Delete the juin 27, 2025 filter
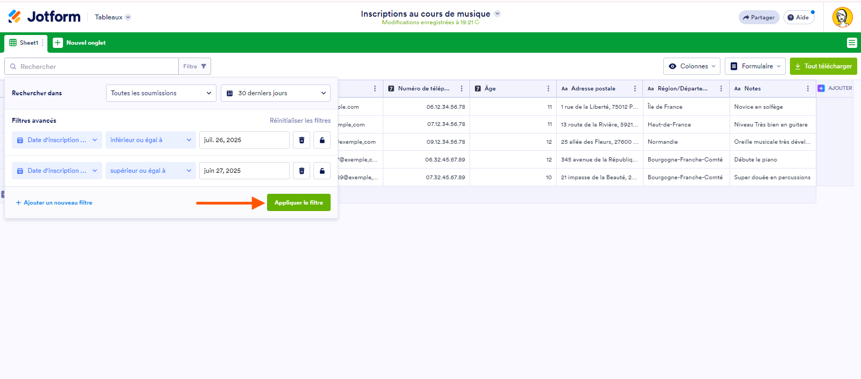The height and width of the screenshot is (379, 861). (302, 171)
